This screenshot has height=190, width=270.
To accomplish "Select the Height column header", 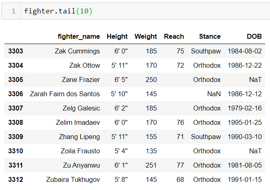I will (x=117, y=37).
